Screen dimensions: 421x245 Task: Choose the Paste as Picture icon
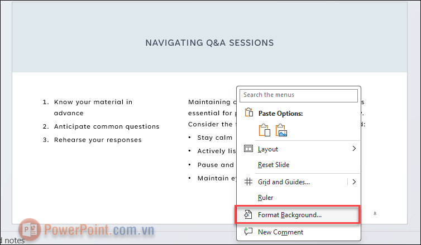(x=281, y=130)
